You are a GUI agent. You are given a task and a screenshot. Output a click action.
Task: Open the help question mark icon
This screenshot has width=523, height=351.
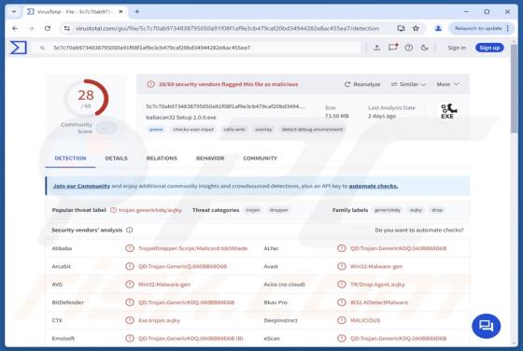coord(409,48)
